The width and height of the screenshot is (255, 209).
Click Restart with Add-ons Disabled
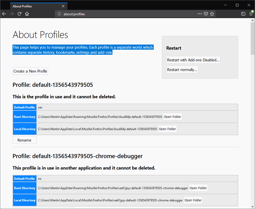[x=193, y=60]
